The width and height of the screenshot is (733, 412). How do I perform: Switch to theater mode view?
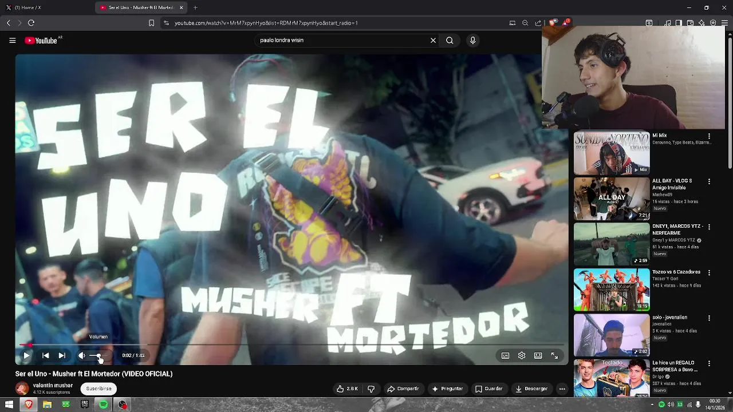(538, 355)
